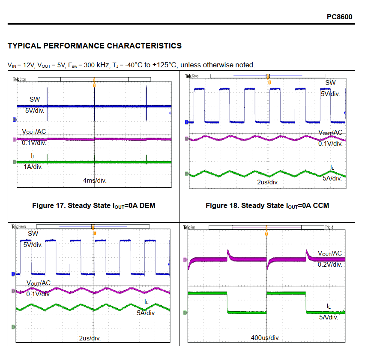Click the "4ms/div." time scale in Figure 17
374x346 pixels.
[95, 180]
